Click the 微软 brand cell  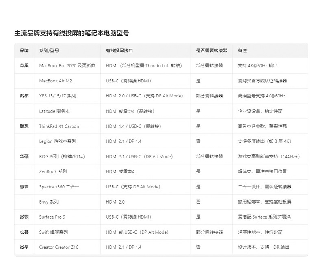click(24, 217)
